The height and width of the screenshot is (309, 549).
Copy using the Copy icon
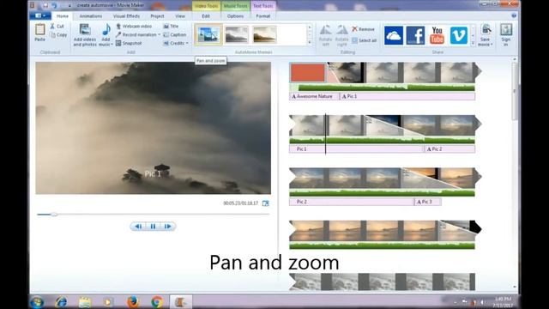(58, 34)
